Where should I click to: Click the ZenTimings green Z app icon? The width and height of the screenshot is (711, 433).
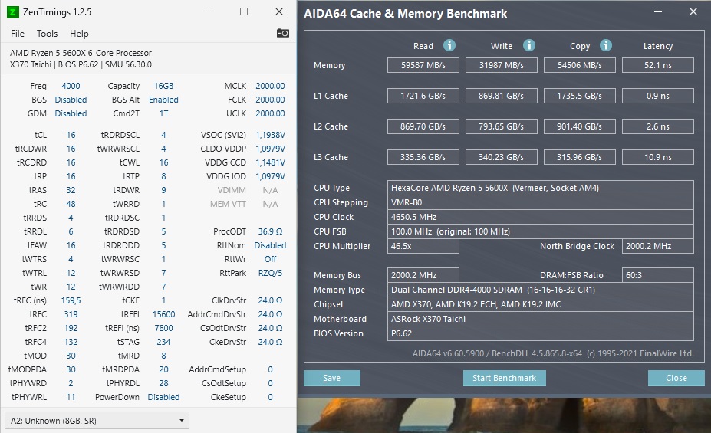(x=13, y=12)
